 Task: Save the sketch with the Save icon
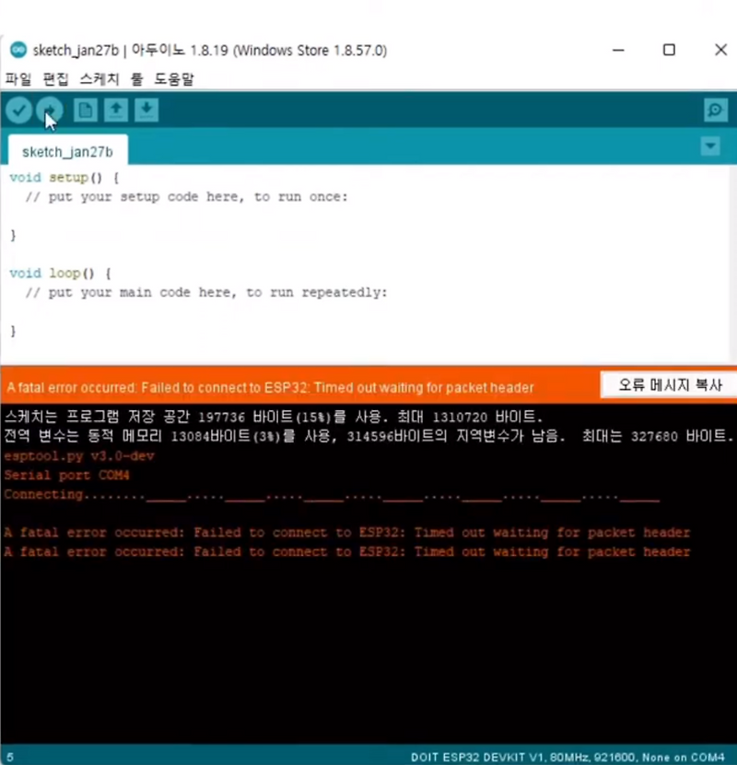point(146,110)
